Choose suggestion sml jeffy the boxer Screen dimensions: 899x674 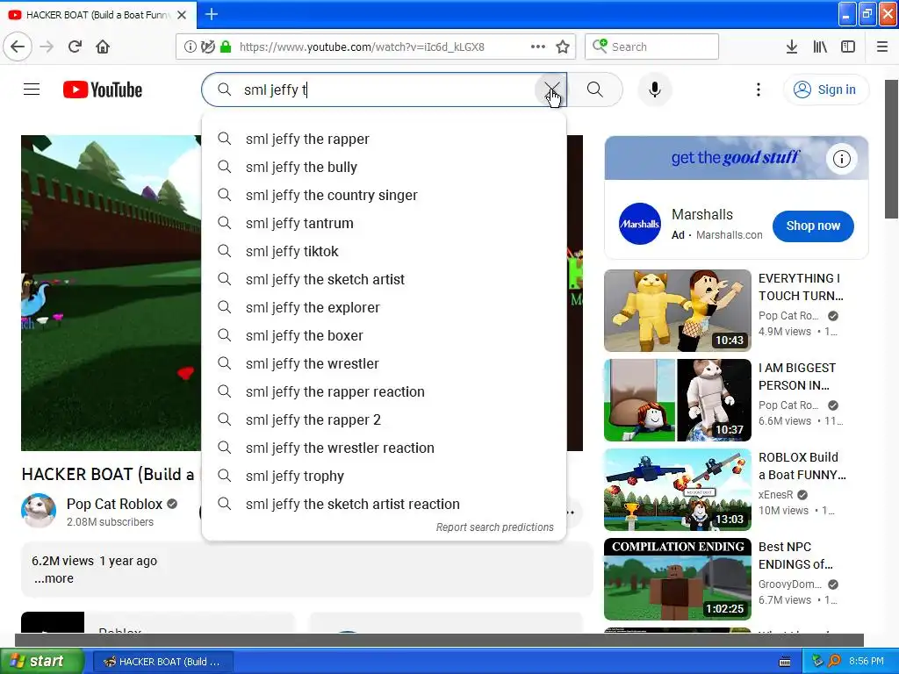(385, 335)
